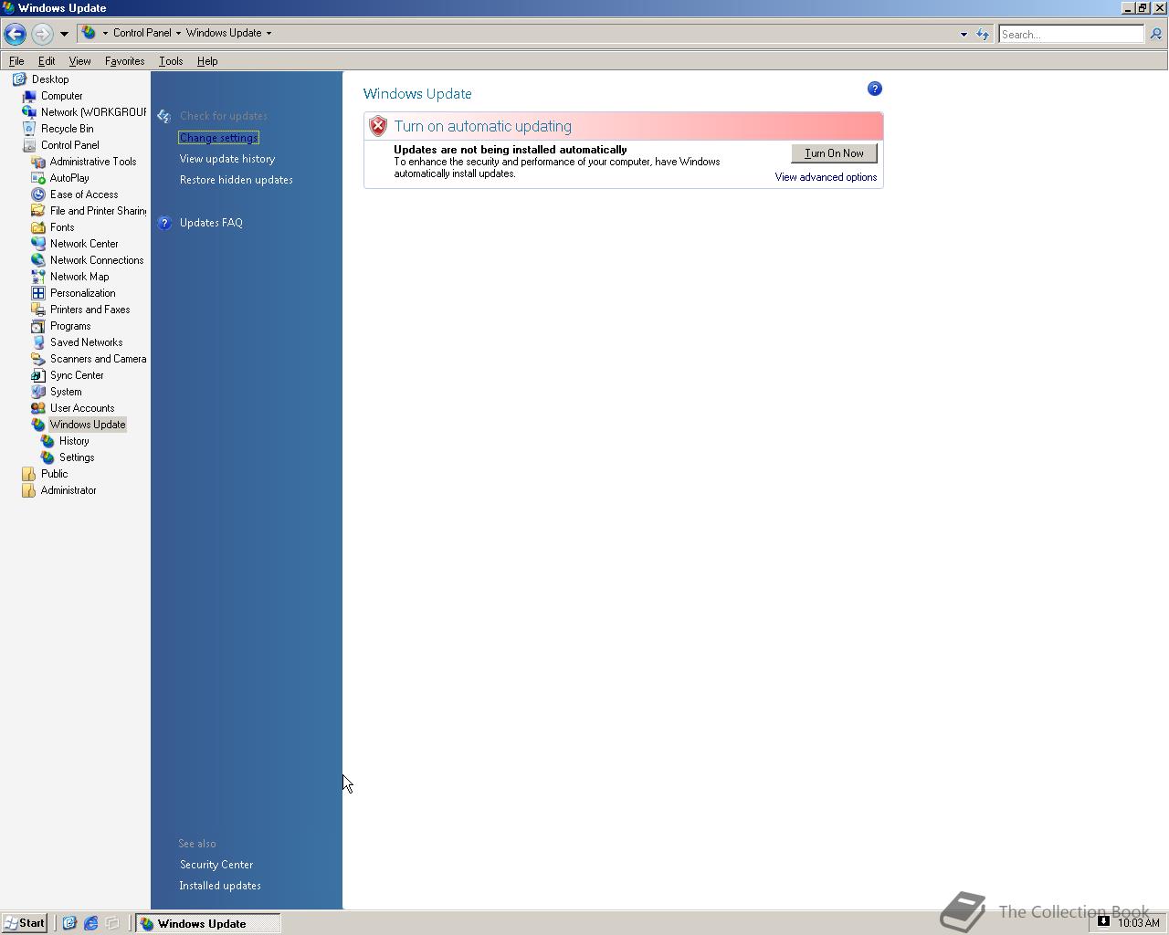Open Printers and Faxes icon
Image resolution: width=1169 pixels, height=935 pixels.
coord(37,310)
